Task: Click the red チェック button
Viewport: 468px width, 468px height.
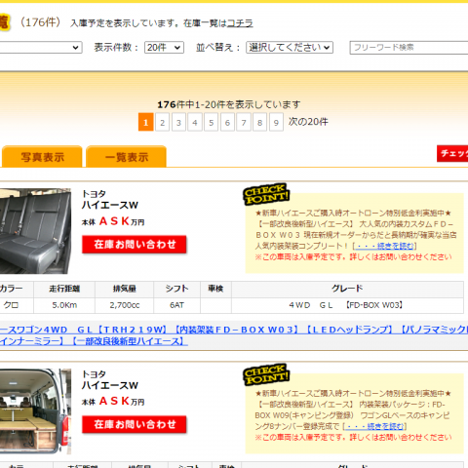Action: [x=452, y=153]
